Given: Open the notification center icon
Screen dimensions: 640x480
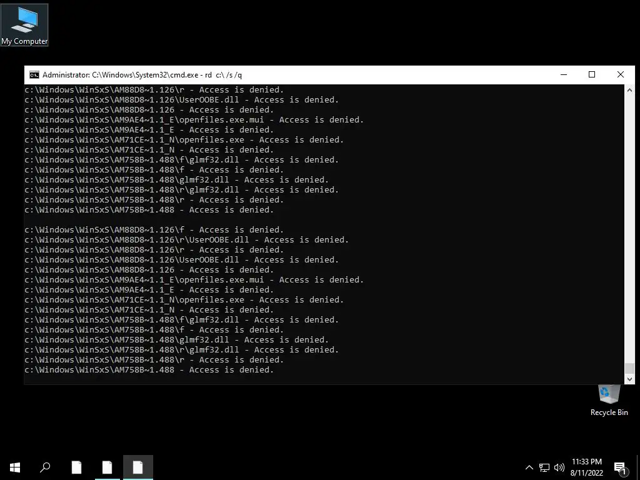Looking at the screenshot, I should click(621, 467).
